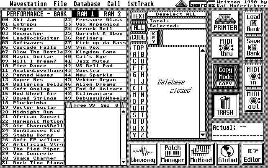Click scroll-down arrow under Free 99 list
The height and width of the screenshot is (168, 268).
coord(123,161)
